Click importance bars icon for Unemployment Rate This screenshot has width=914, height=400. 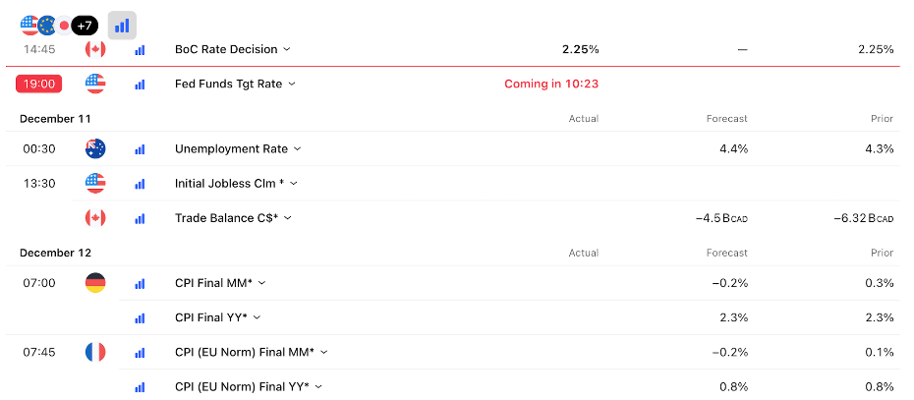140,149
